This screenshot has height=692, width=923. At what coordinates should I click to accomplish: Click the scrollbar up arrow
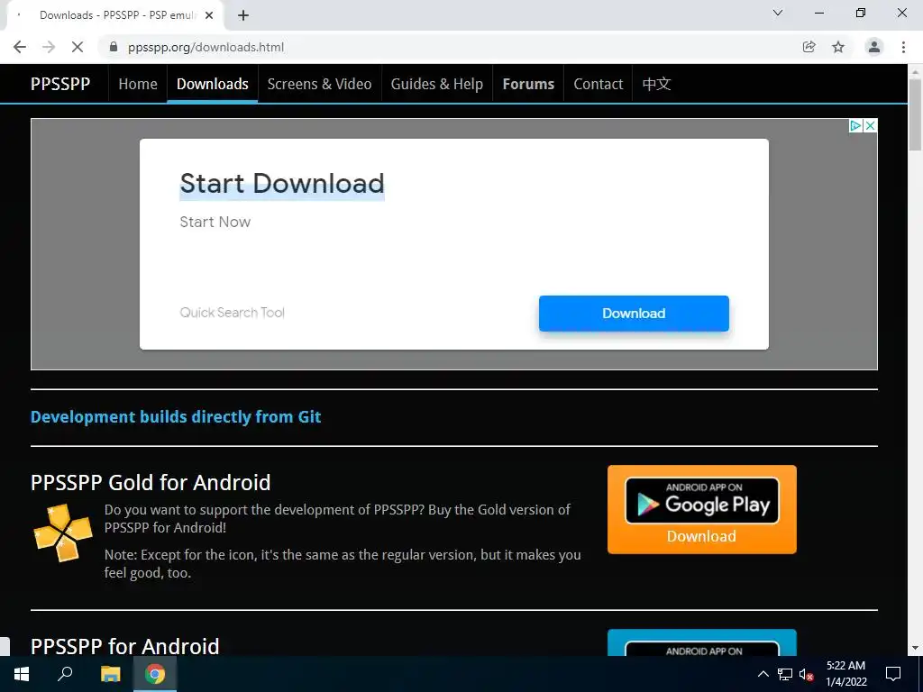point(915,72)
